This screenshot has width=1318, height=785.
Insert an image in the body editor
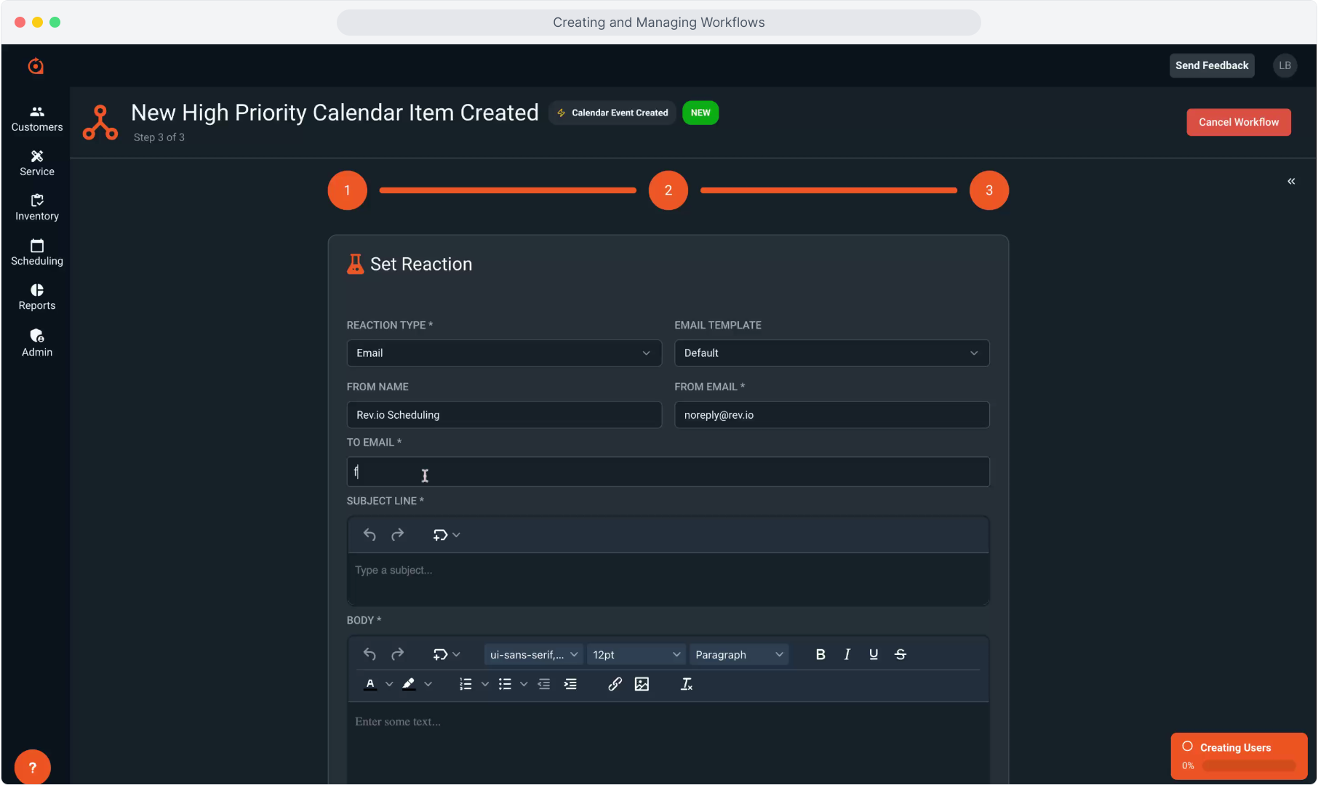tap(642, 684)
